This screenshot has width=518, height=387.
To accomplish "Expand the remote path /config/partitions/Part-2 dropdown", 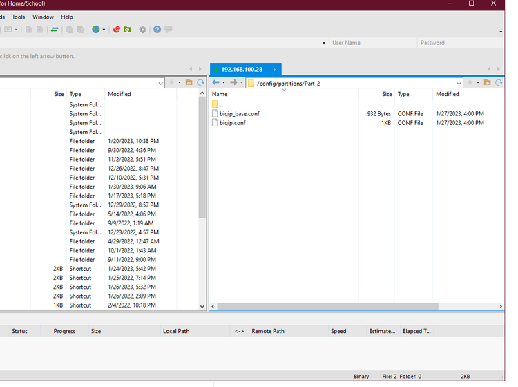I will [459, 83].
